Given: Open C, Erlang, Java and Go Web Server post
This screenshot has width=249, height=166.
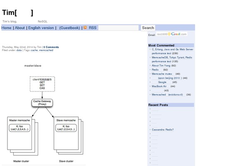Looking at the screenshot, I should (173, 51).
